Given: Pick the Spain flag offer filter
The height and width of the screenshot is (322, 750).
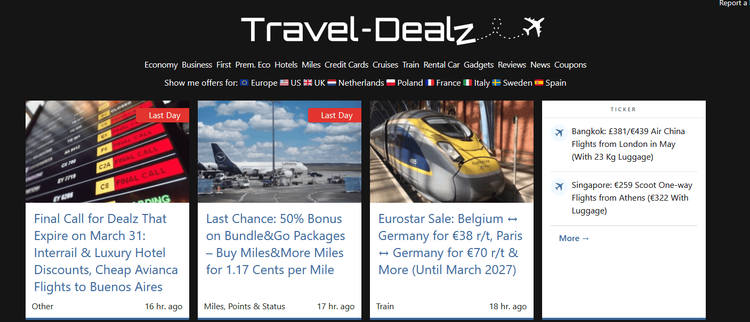Looking at the screenshot, I should pos(550,83).
